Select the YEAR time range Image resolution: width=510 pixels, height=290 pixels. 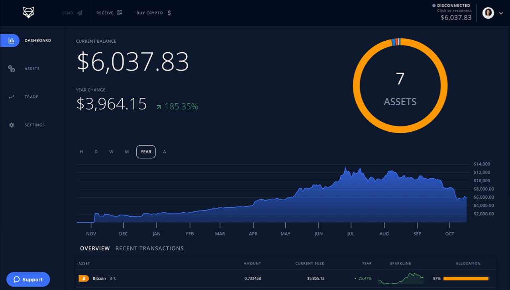(146, 152)
